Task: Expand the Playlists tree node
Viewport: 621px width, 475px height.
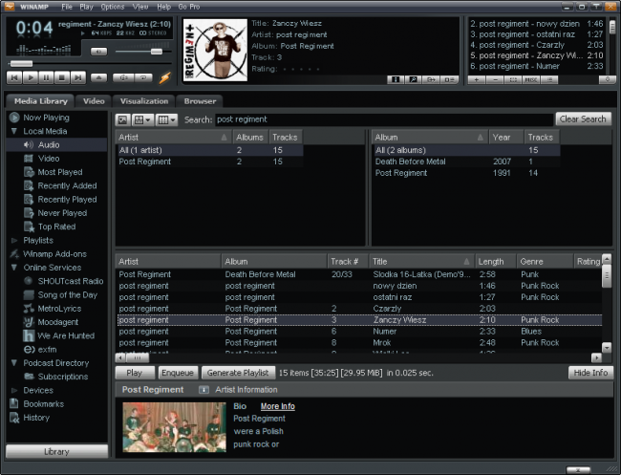Action: click(14, 241)
